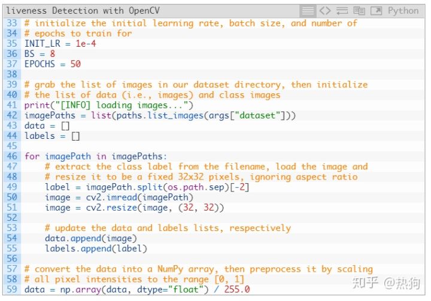Click line number 56
The height and width of the screenshot is (301, 431).
pos(12,259)
